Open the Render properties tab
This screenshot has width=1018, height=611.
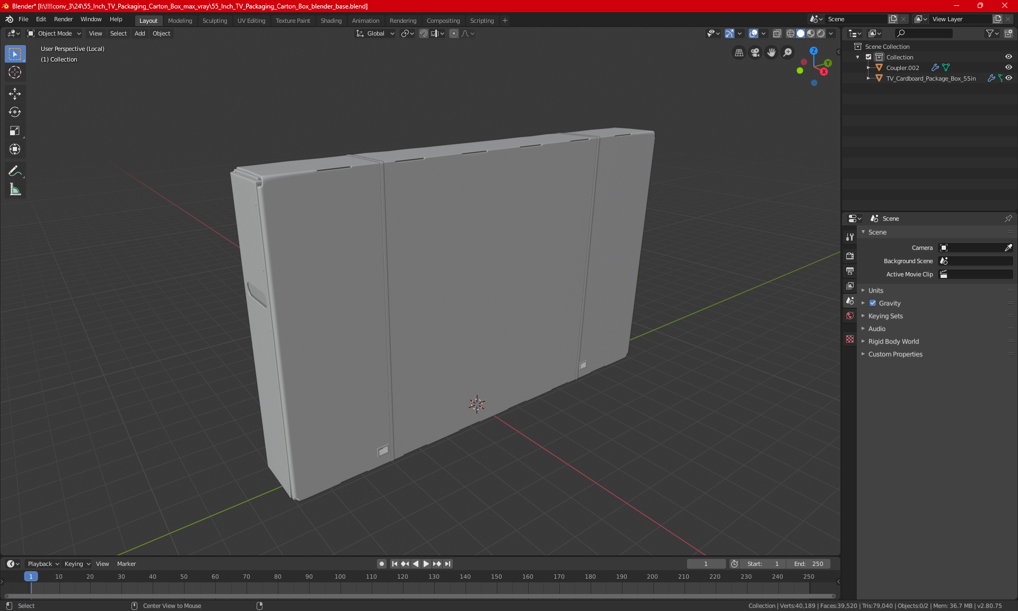point(850,256)
